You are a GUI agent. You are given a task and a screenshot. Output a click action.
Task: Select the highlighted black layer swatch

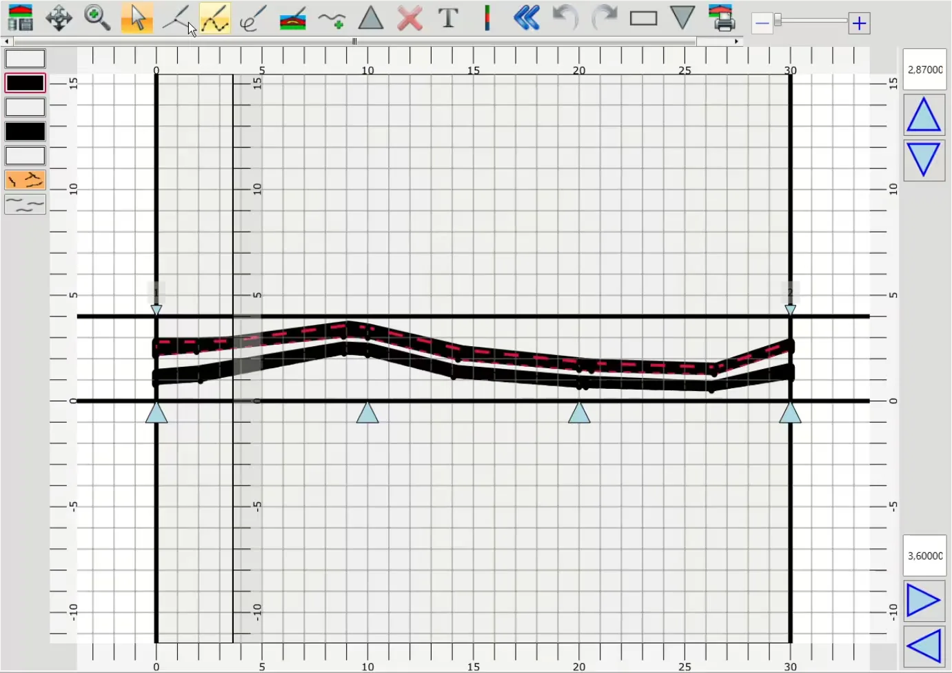tap(26, 83)
